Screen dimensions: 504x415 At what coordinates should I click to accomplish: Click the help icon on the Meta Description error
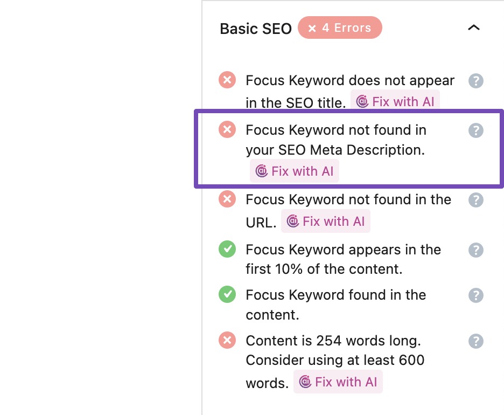point(475,129)
